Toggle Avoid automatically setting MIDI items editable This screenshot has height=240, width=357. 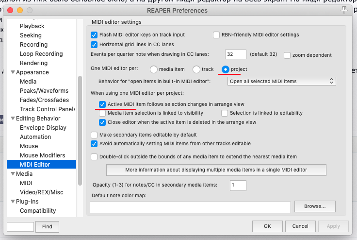94,144
